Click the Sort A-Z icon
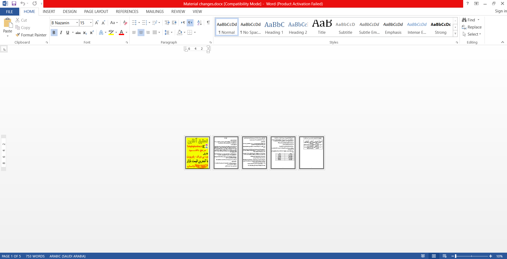The height and width of the screenshot is (259, 507). tap(199, 23)
